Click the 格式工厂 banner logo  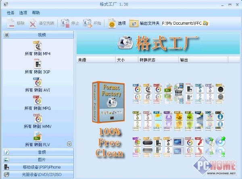tap(158, 43)
